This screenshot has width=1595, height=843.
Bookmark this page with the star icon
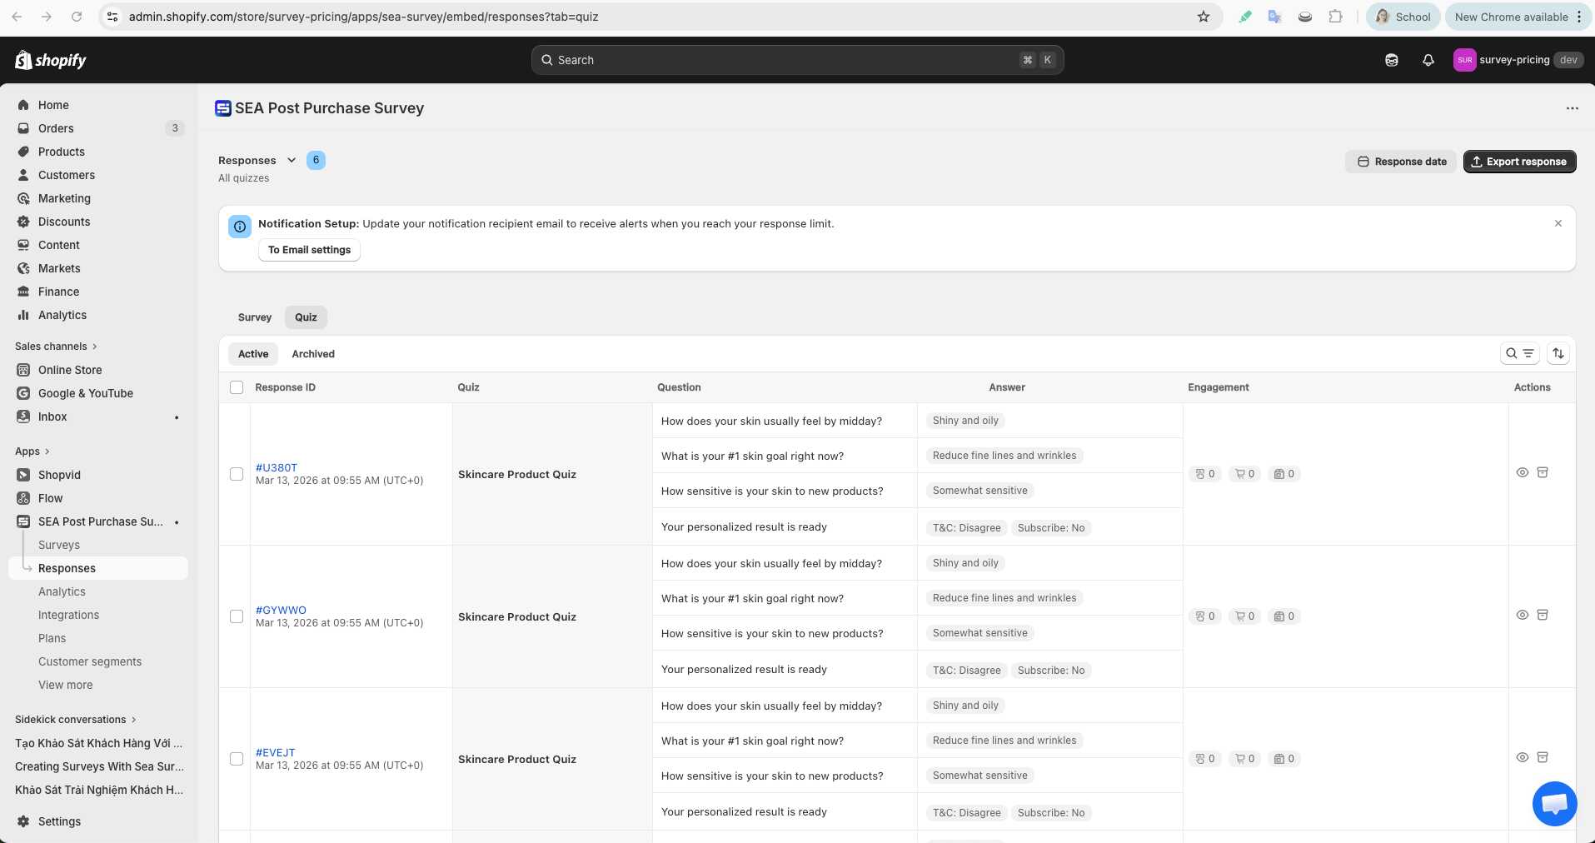coord(1204,17)
